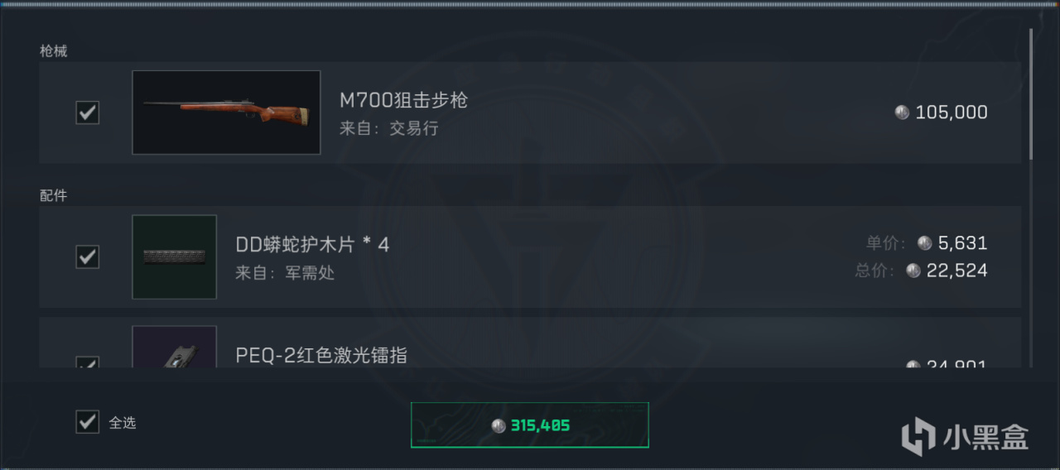This screenshot has height=470, width=1060.
Task: Click the DD蟒蛇护木片 * 4 item name
Action: 312,245
